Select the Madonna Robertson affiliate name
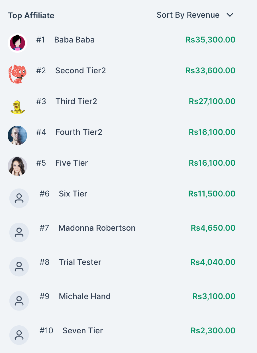257x353 pixels. (x=97, y=228)
